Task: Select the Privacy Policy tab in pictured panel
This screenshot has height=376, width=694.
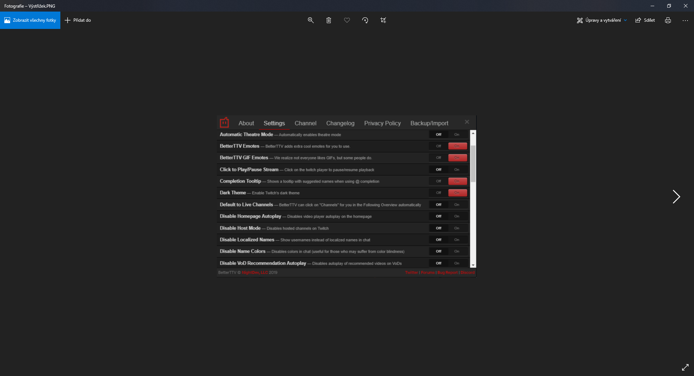Action: [x=382, y=123]
